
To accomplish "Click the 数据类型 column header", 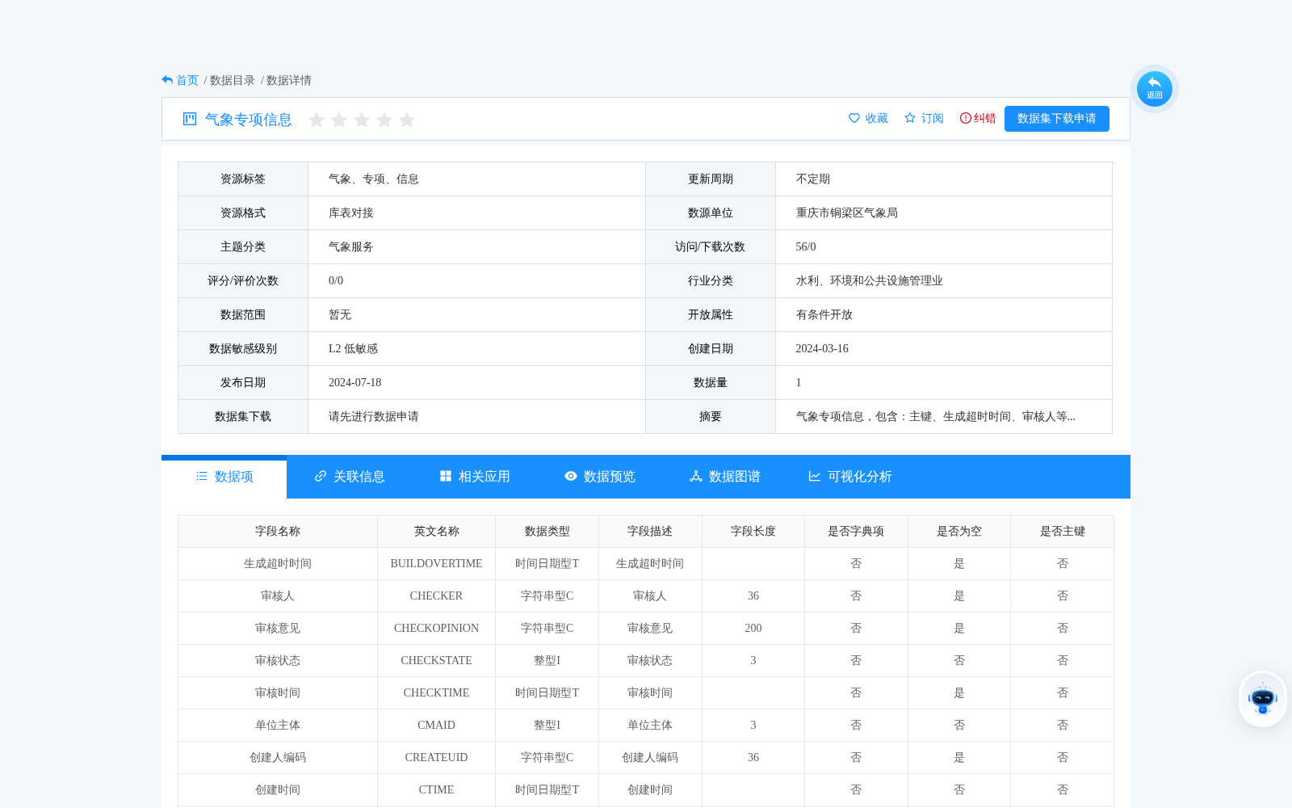I will [x=547, y=532].
